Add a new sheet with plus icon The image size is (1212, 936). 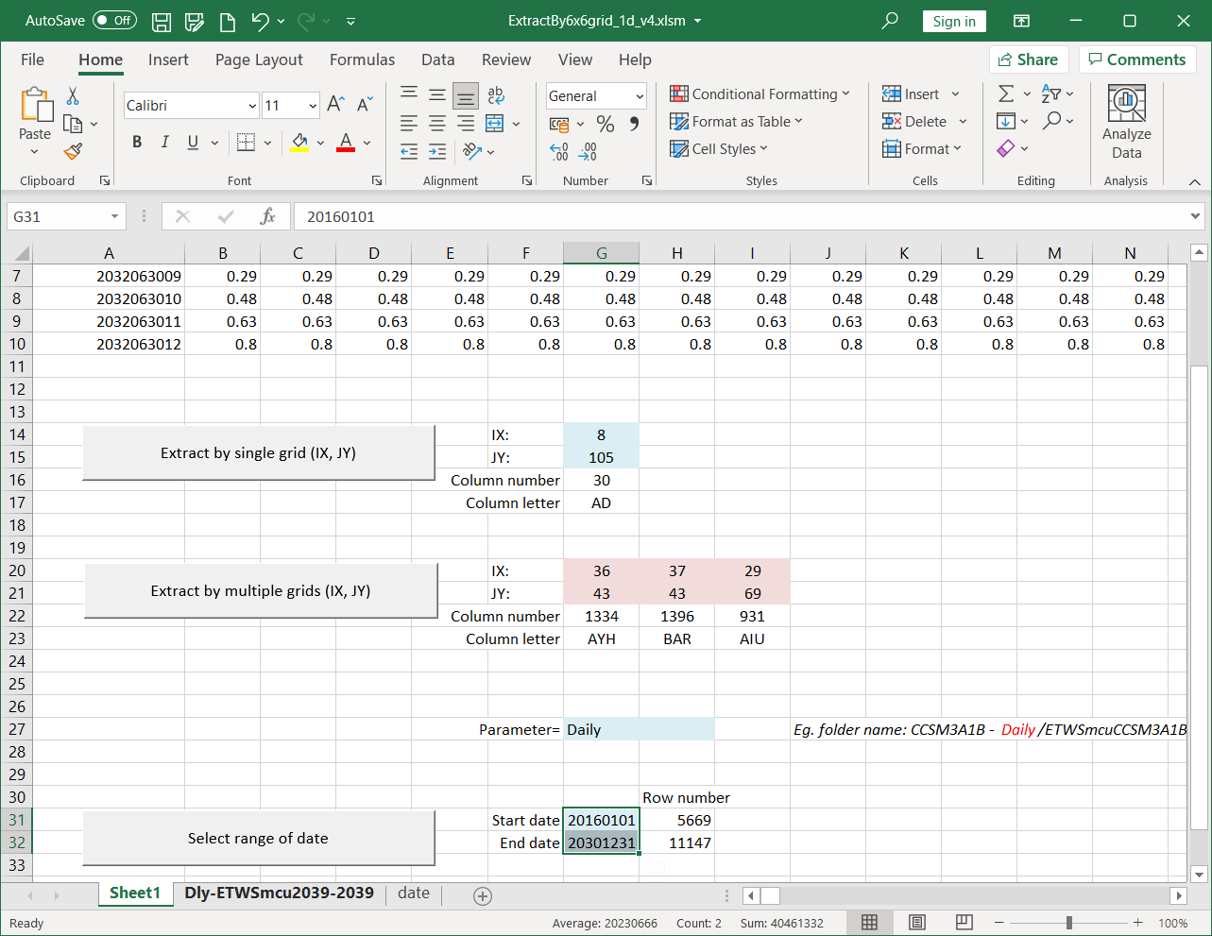483,895
